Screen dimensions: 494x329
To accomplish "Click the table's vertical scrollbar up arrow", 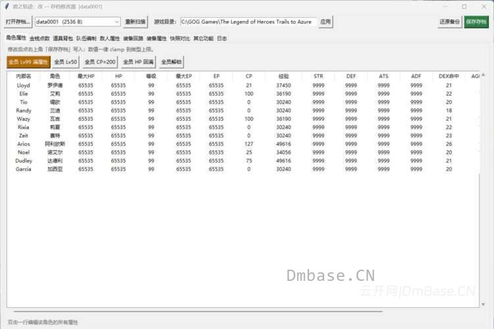I will (x=483, y=75).
